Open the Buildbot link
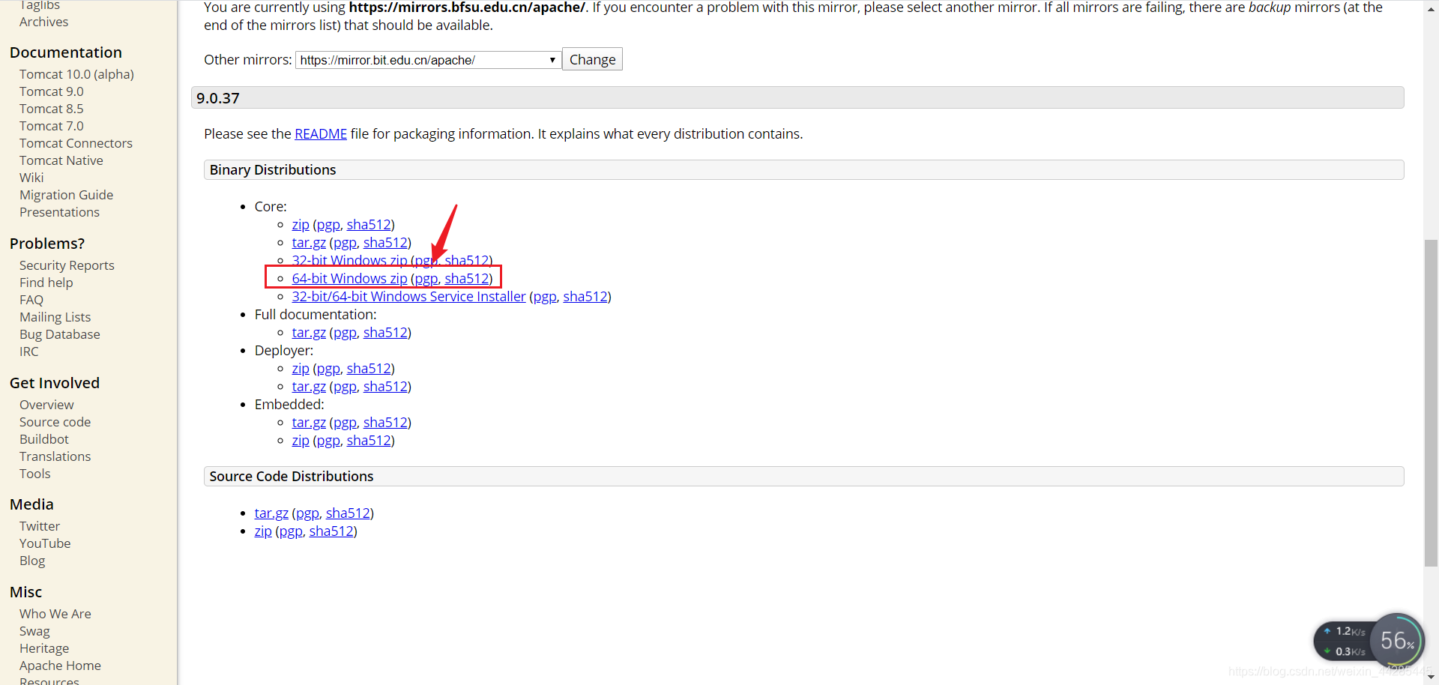This screenshot has height=685, width=1439. point(43,439)
